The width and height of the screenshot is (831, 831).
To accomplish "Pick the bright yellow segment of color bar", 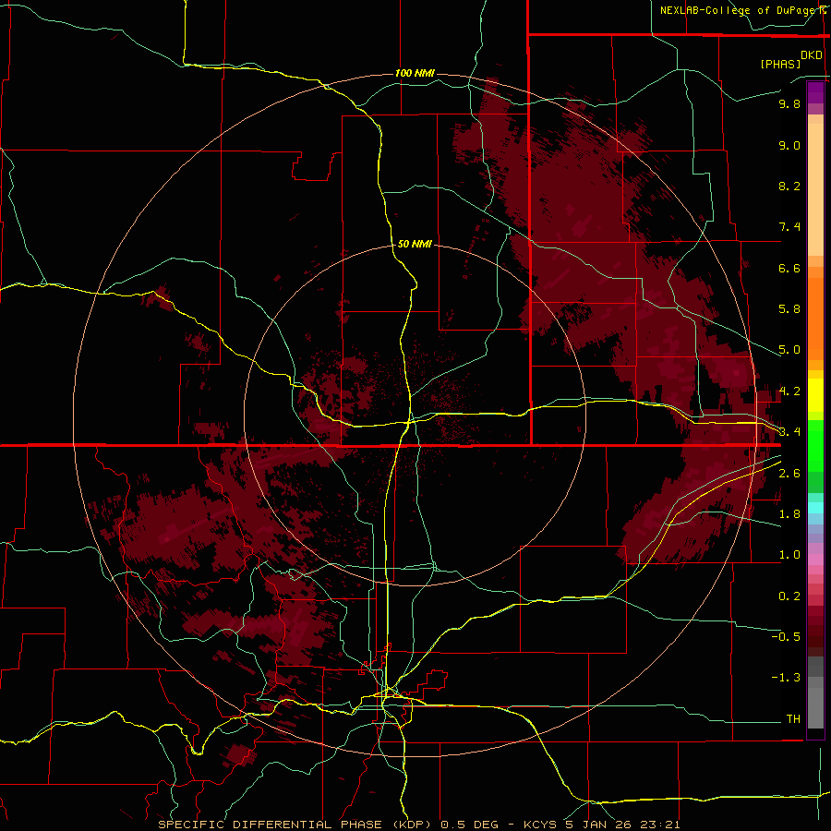I will (x=815, y=395).
